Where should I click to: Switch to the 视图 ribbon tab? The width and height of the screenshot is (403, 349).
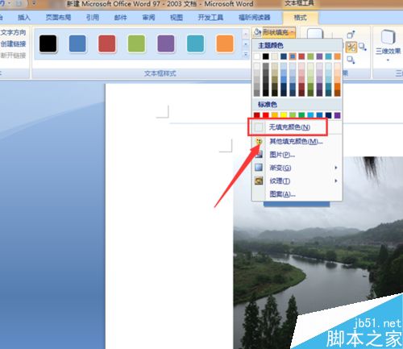[177, 18]
